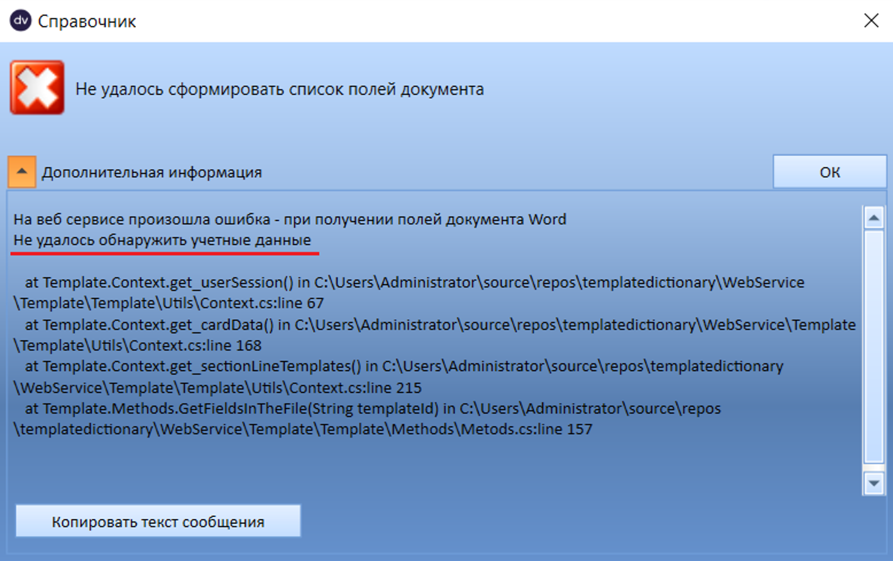The height and width of the screenshot is (561, 893).
Task: Click the dv application icon in title bar
Action: 21,21
